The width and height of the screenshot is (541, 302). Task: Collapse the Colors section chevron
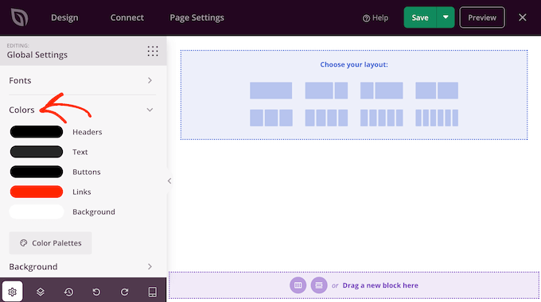click(x=150, y=110)
